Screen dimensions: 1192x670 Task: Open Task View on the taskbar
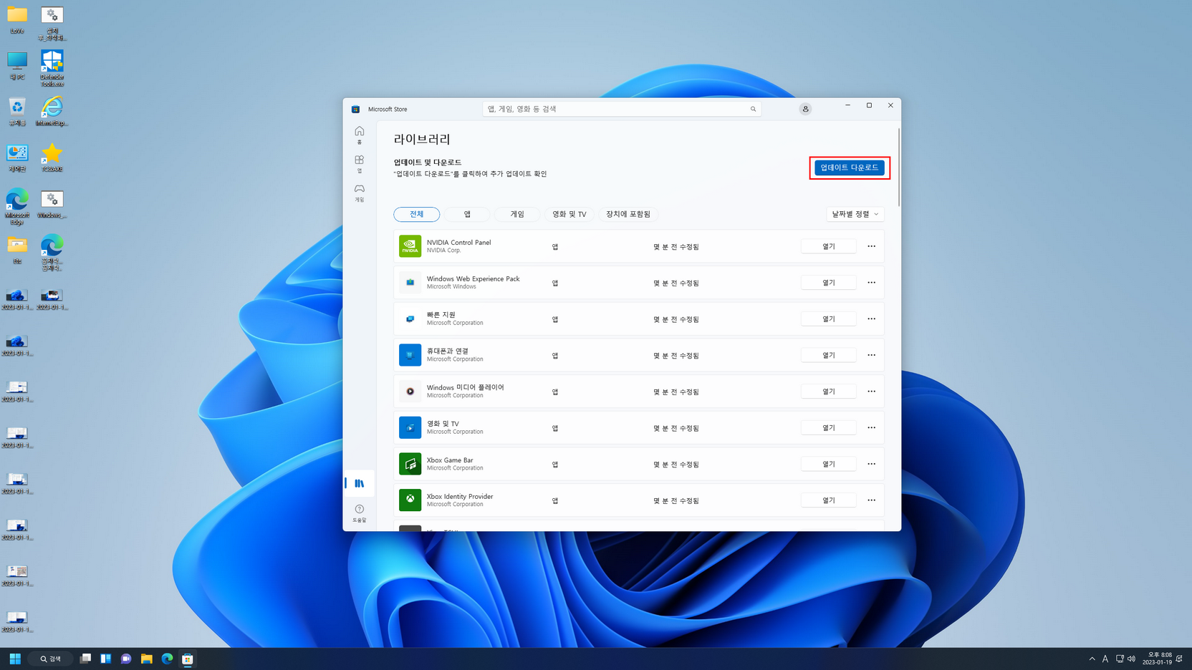coord(85,659)
